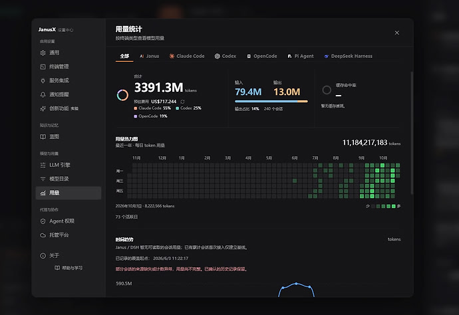This screenshot has height=315, width=459.
Task: Click the 输出占比 14% text
Action: pos(247,109)
